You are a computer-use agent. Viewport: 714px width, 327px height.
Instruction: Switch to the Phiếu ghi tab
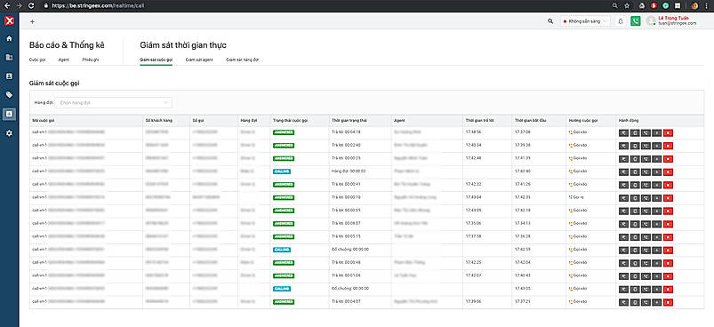(x=91, y=60)
